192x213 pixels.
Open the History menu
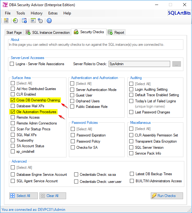click(37, 13)
